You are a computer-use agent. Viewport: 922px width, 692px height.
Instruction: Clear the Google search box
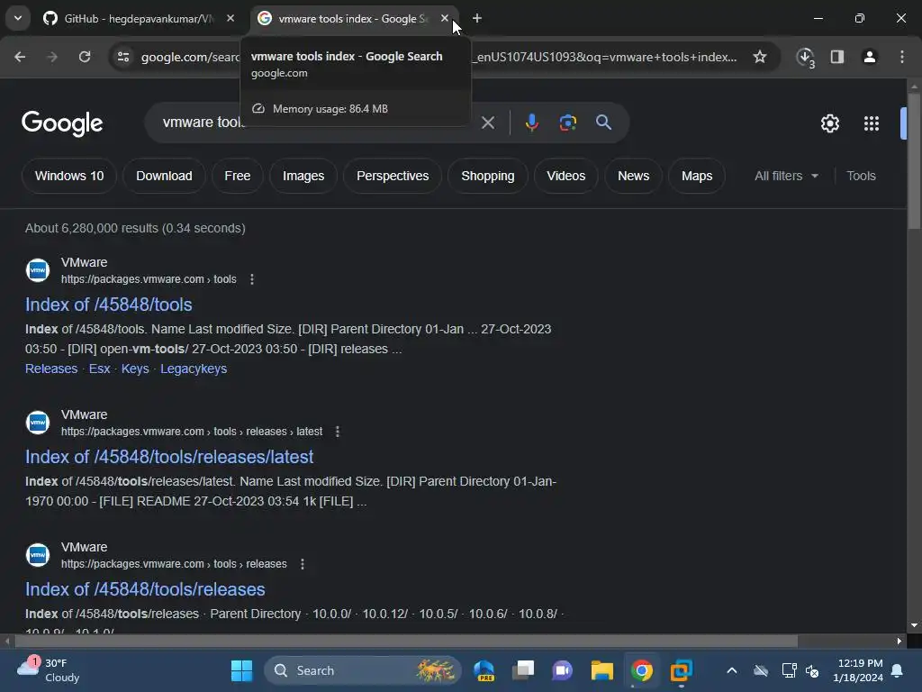488,123
